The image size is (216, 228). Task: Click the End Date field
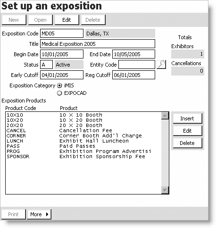coord(133,54)
